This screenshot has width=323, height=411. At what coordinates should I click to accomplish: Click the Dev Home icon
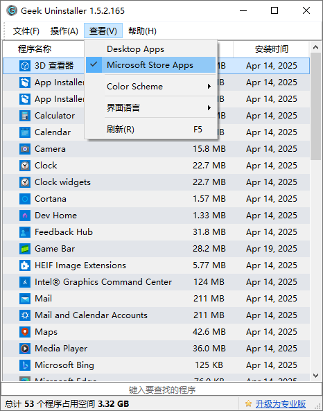(x=25, y=216)
